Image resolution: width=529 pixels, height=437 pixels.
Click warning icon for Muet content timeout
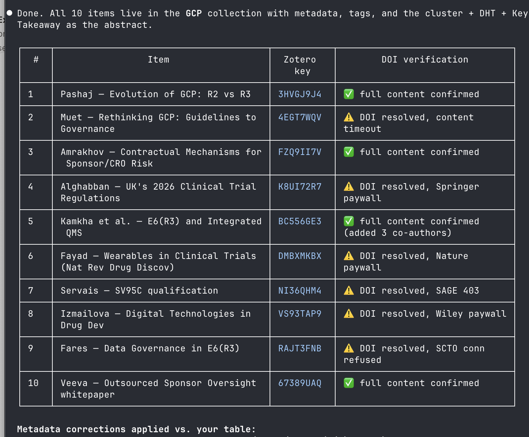(349, 117)
